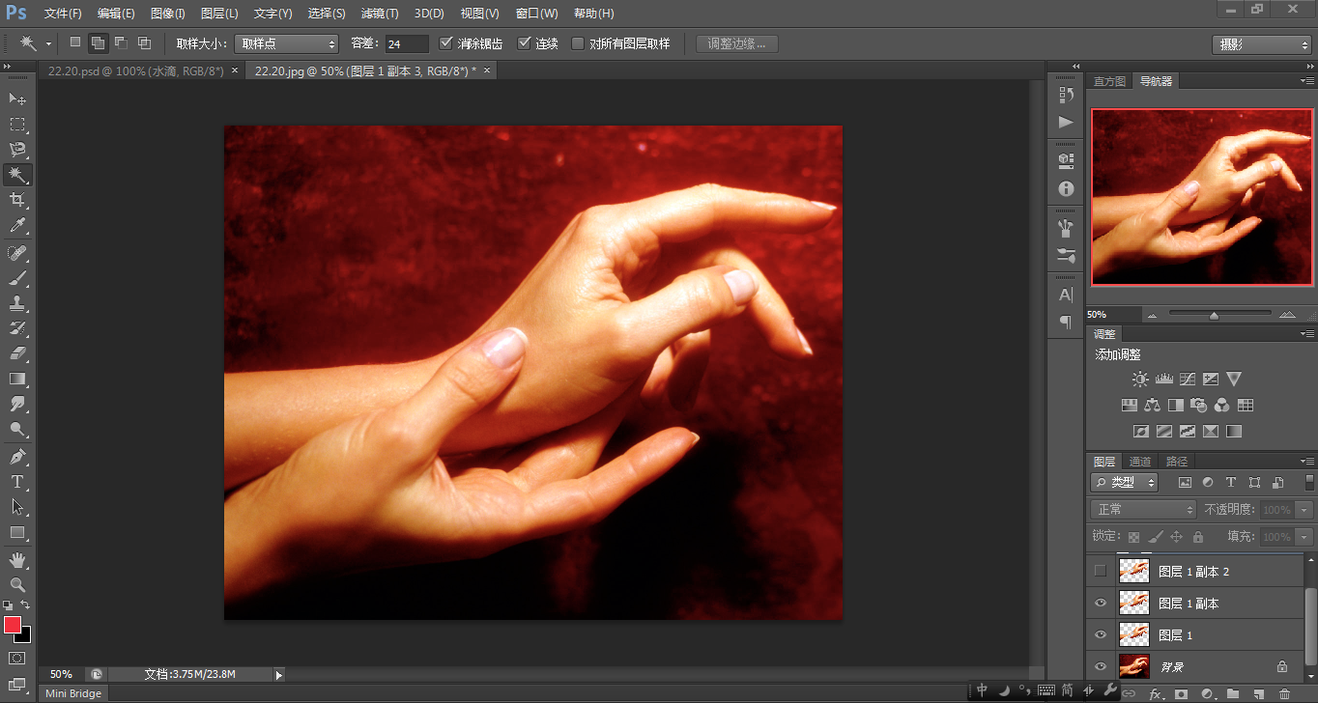Open the workspace switcher dropdown
This screenshot has width=1318, height=703.
[x=1261, y=44]
